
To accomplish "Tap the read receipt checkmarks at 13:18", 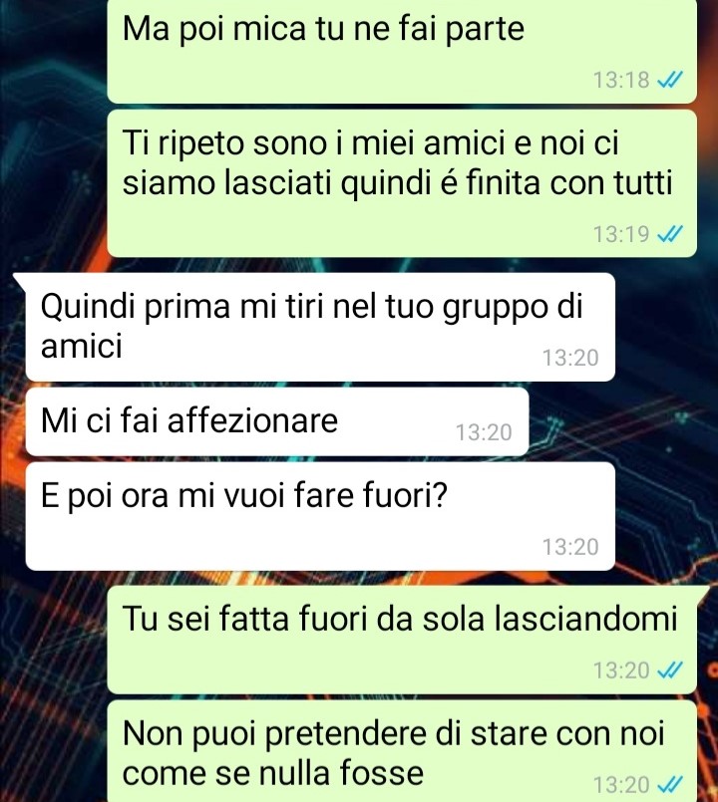I will tap(670, 80).
